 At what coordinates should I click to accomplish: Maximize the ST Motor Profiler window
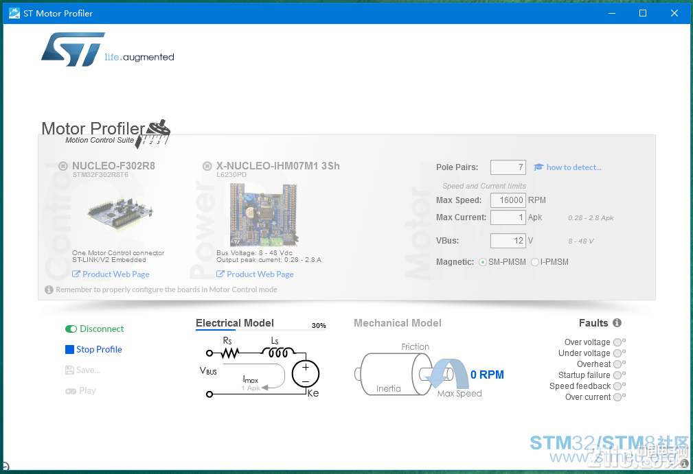tap(643, 13)
